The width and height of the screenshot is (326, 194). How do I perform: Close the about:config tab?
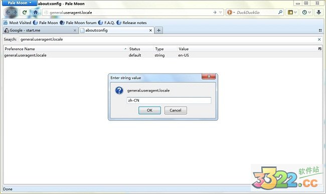coord(150,30)
